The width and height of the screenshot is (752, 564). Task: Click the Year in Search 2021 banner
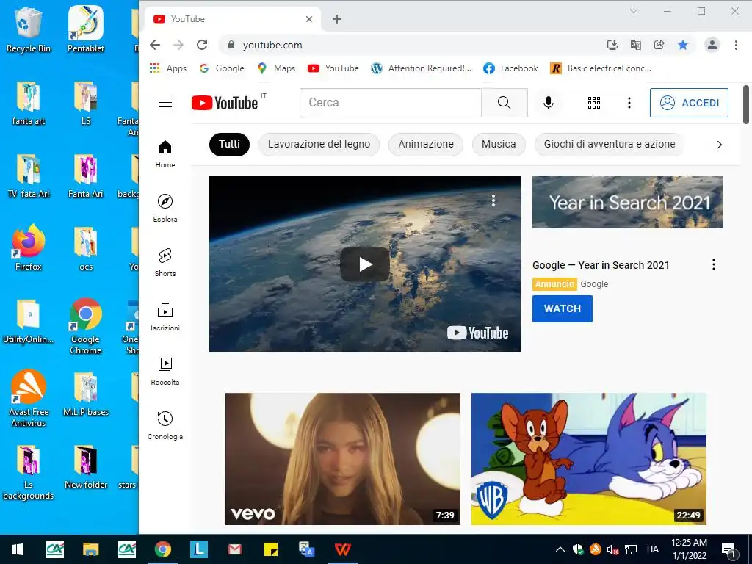point(627,202)
